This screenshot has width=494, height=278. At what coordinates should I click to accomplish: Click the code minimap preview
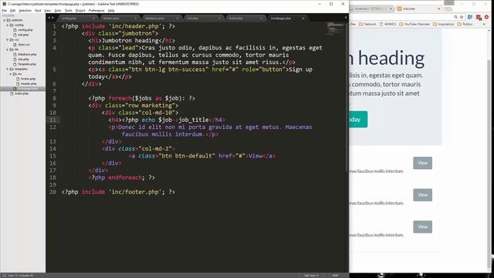pos(335,29)
